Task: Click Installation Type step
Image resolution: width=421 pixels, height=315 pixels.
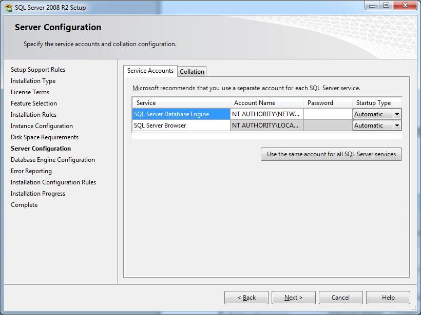Action: point(33,81)
